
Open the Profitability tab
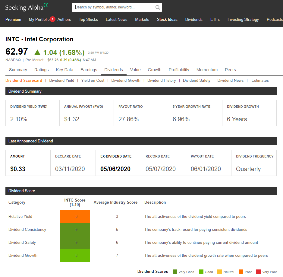[179, 70]
